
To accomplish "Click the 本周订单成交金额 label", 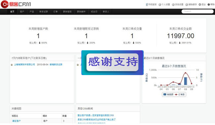I will point(181,29).
